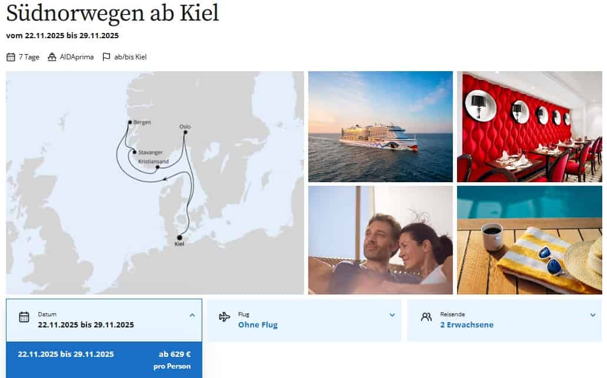Expand the Reisende dropdown chevron

point(593,315)
